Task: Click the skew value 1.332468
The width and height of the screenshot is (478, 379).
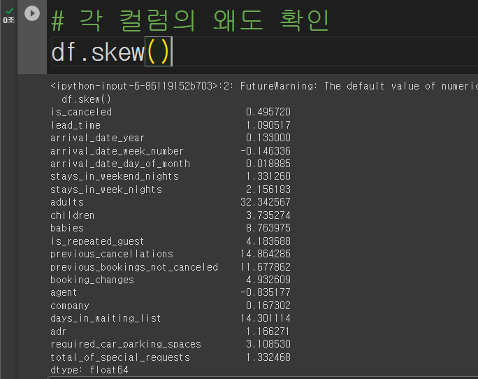Action: (268, 357)
